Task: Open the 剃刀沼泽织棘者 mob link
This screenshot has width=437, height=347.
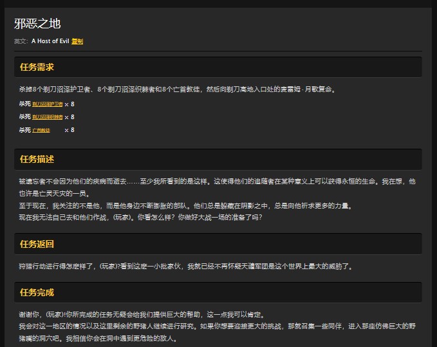Action: [x=47, y=117]
